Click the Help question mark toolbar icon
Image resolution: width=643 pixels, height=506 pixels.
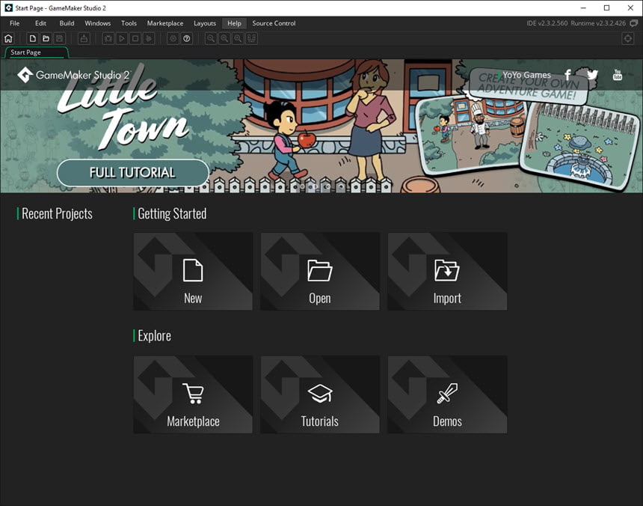pos(187,39)
